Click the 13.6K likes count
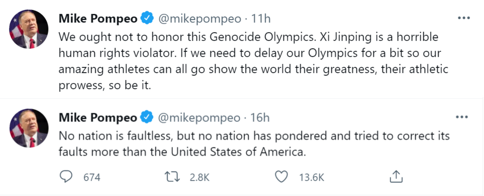 point(311,177)
